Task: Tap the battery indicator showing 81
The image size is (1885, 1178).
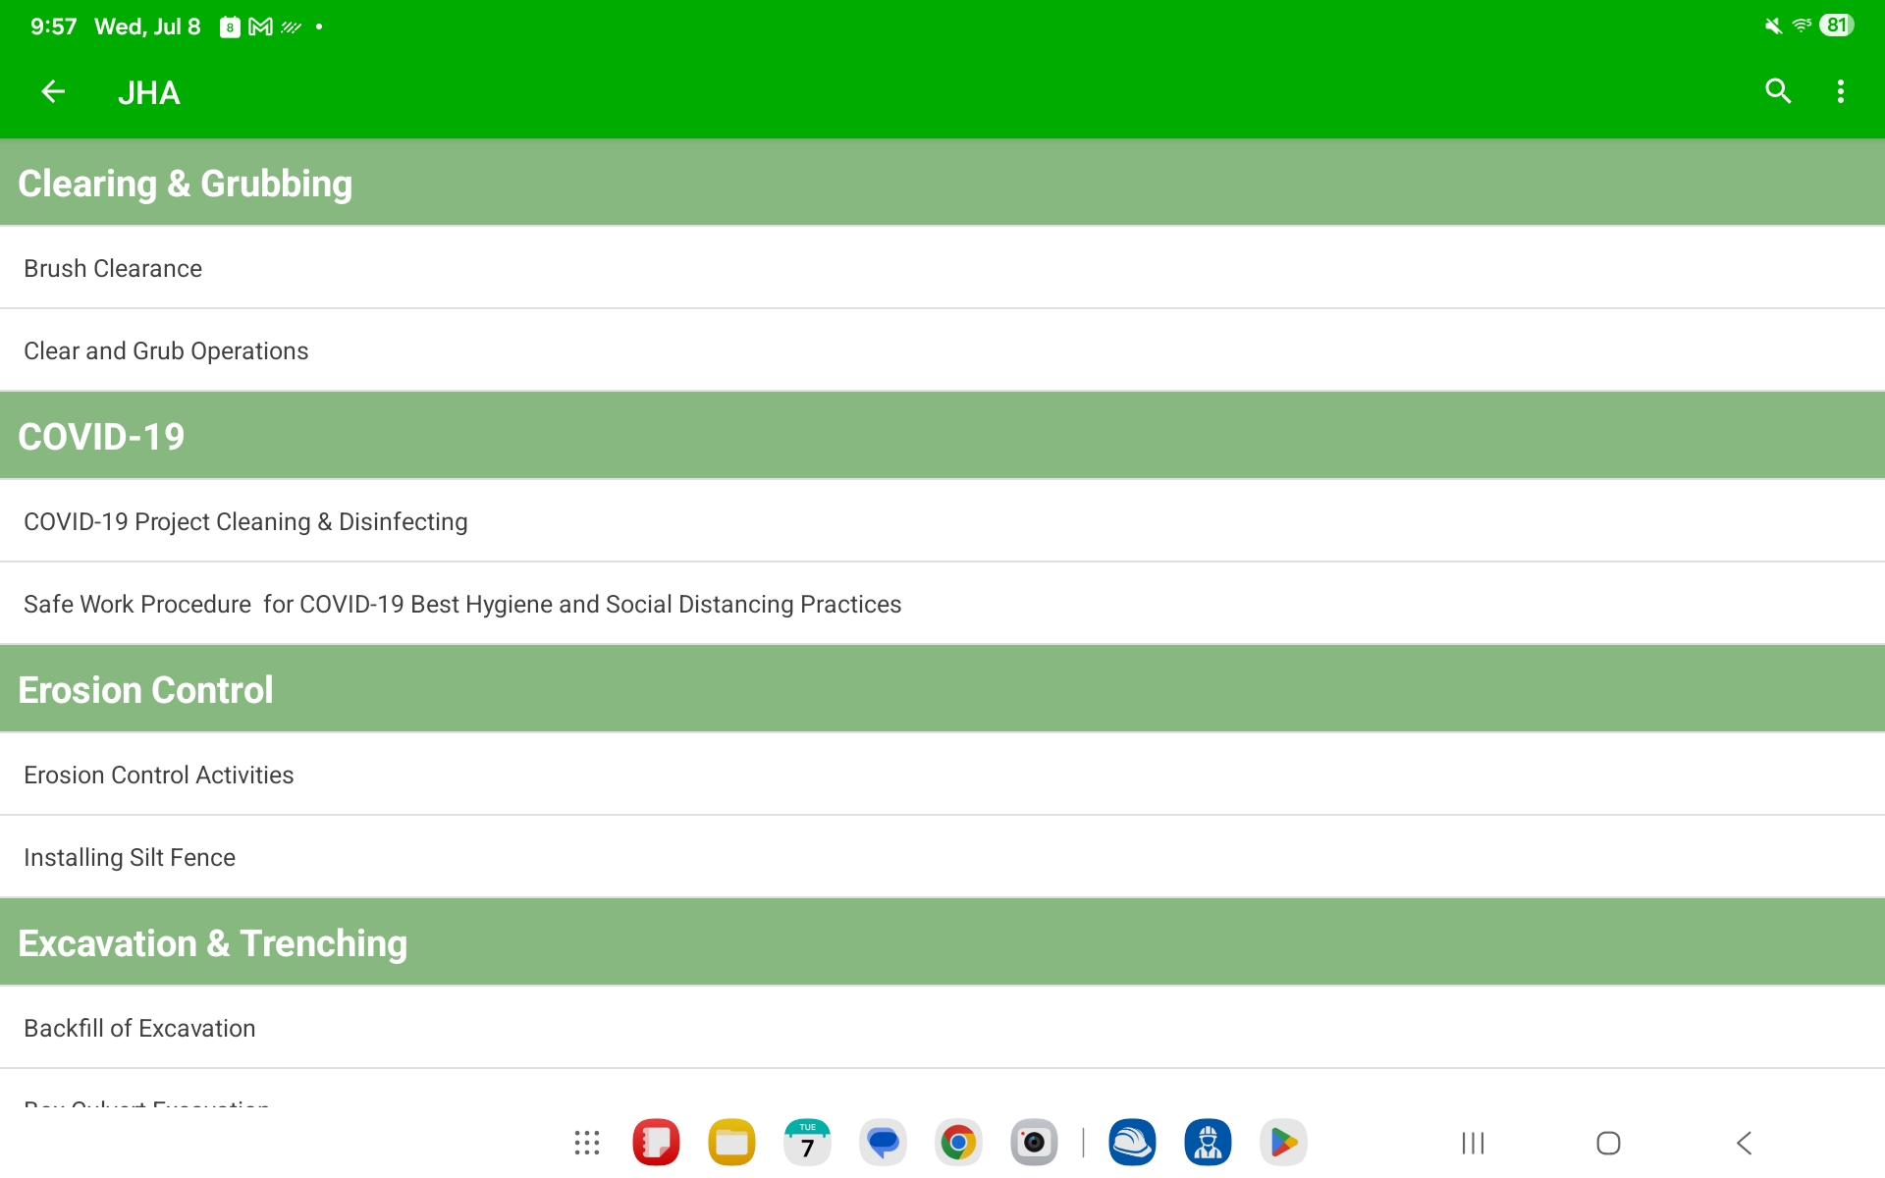Action: coord(1837,26)
